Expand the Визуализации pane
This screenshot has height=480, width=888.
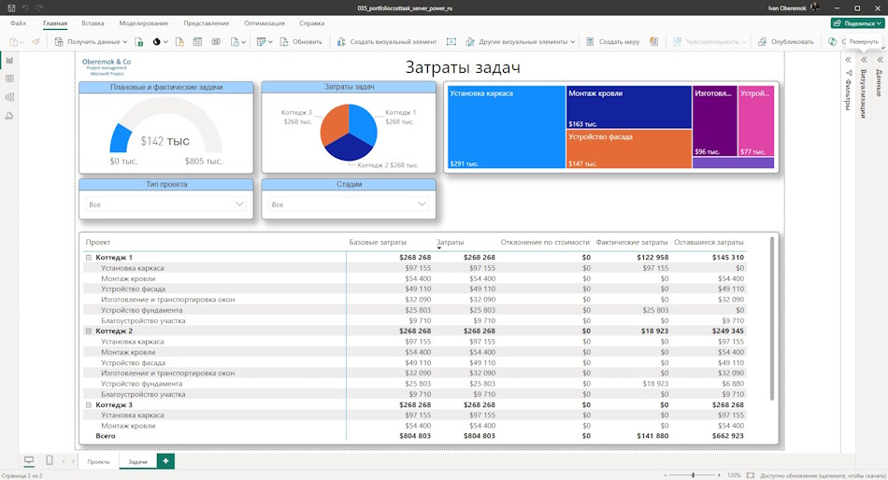(x=865, y=60)
